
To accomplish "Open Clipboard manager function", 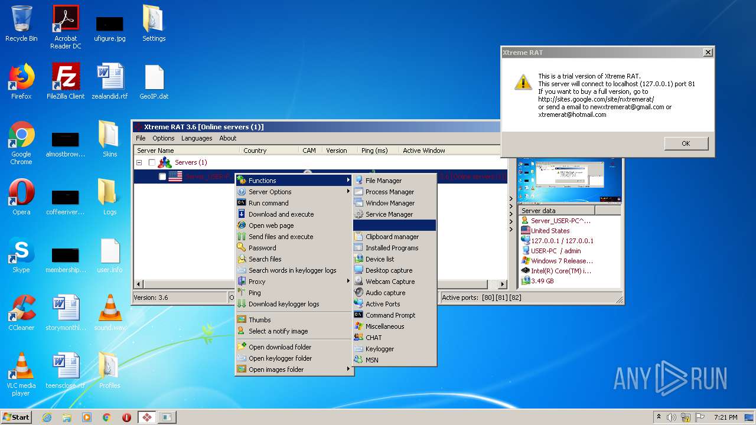I will pyautogui.click(x=394, y=237).
